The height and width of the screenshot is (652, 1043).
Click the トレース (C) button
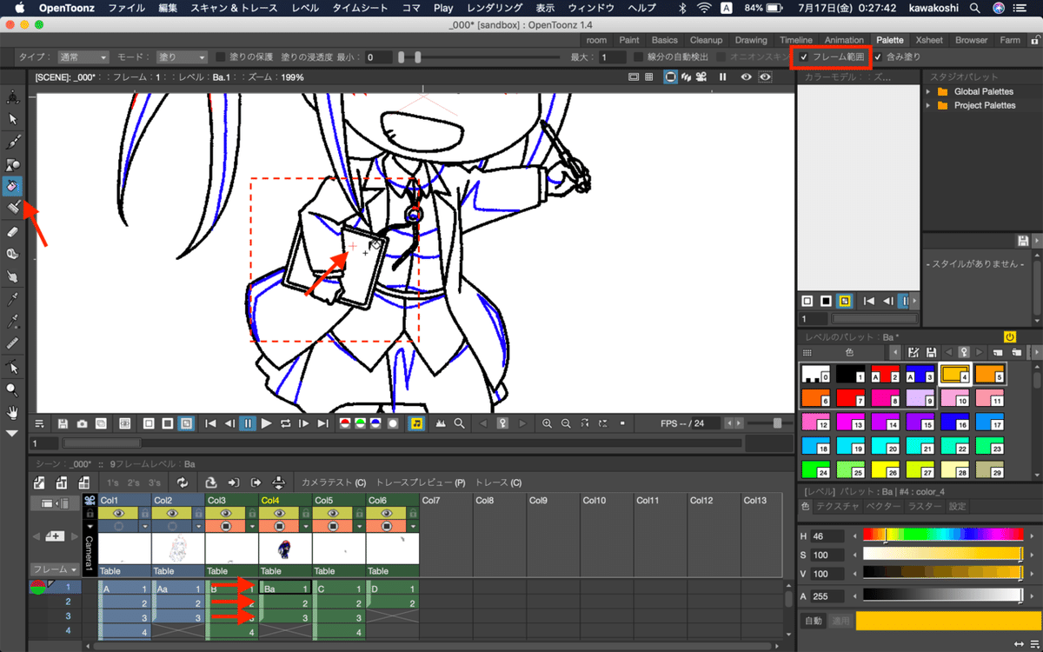point(498,482)
